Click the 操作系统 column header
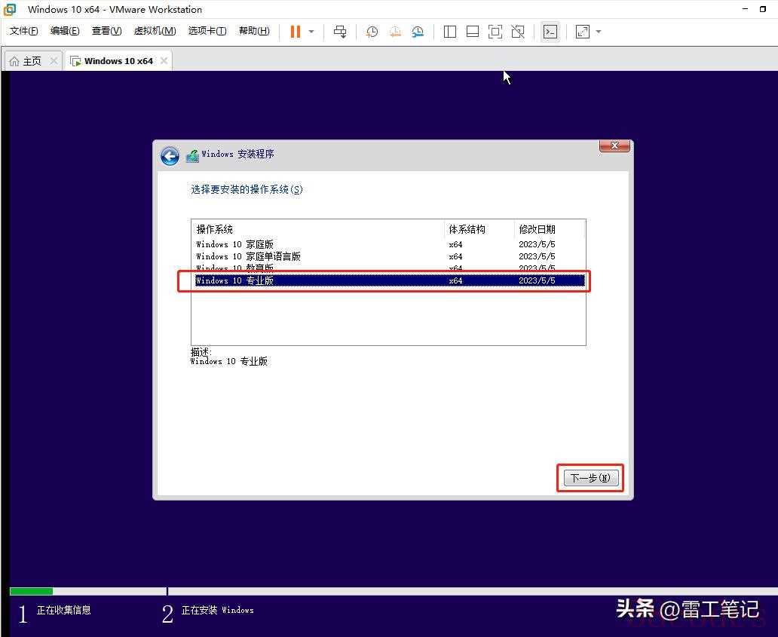This screenshot has width=778, height=637. (215, 229)
